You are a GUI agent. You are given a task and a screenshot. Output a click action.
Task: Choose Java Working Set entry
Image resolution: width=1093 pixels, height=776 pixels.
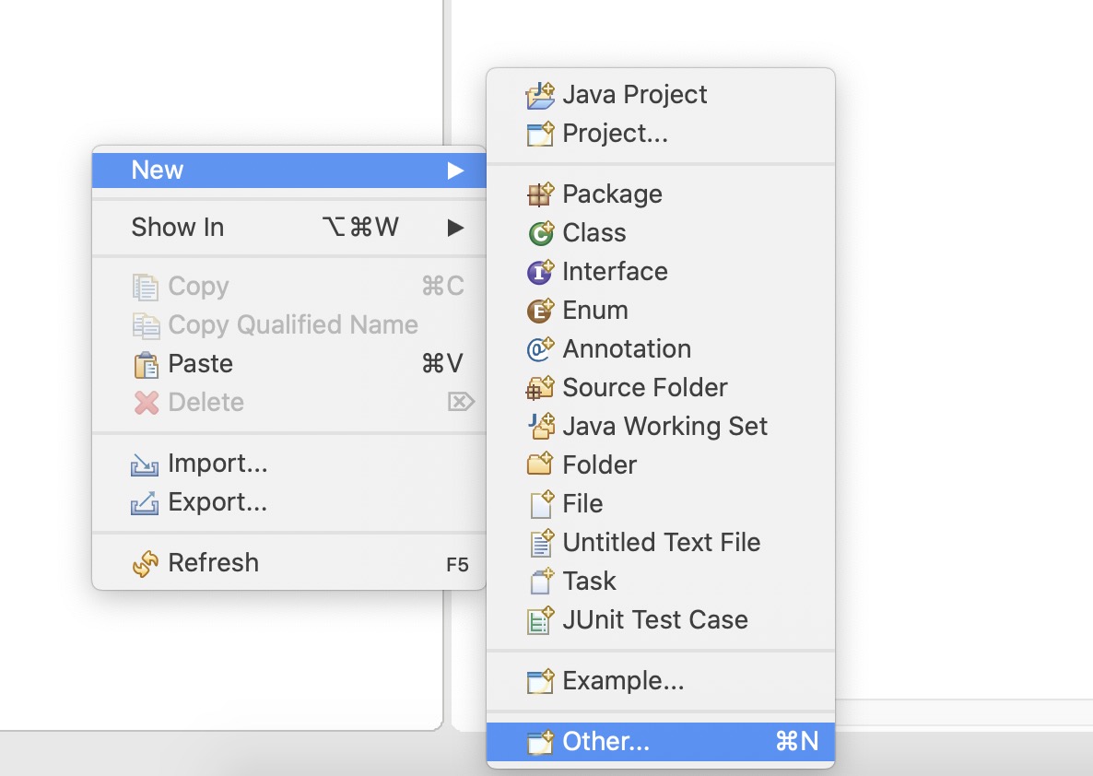664,427
